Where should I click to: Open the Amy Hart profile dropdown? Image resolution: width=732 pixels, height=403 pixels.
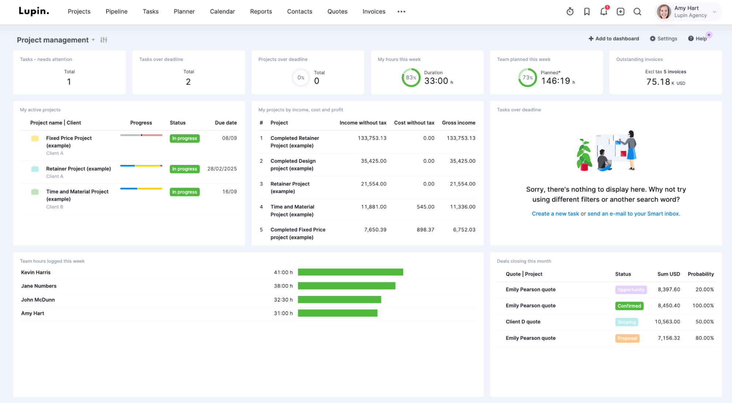[688, 11]
